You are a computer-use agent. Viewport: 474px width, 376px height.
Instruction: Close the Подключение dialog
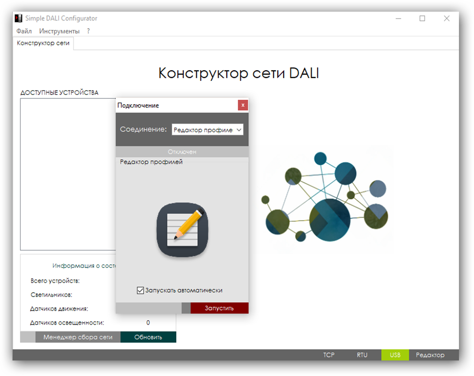click(243, 105)
